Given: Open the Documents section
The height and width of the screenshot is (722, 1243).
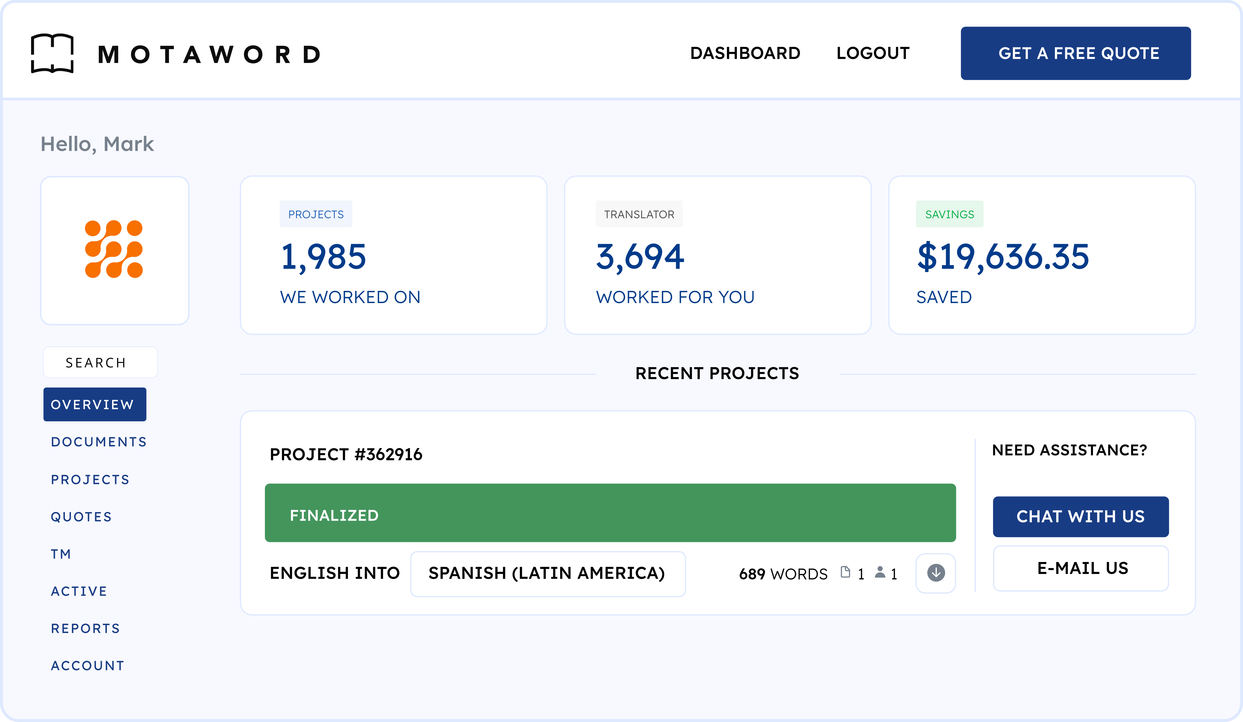Looking at the screenshot, I should click(99, 442).
